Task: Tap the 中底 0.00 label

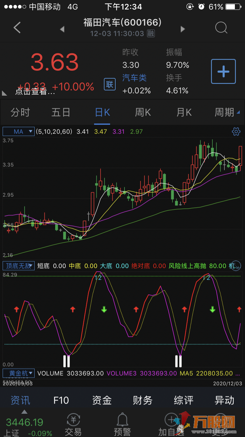Action: 83,266
